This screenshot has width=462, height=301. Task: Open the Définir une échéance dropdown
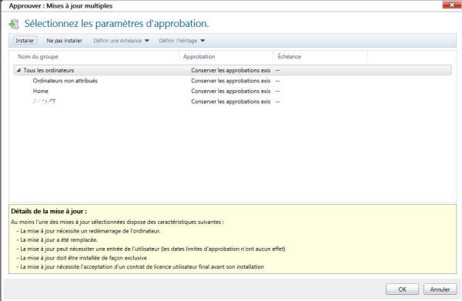click(x=121, y=41)
